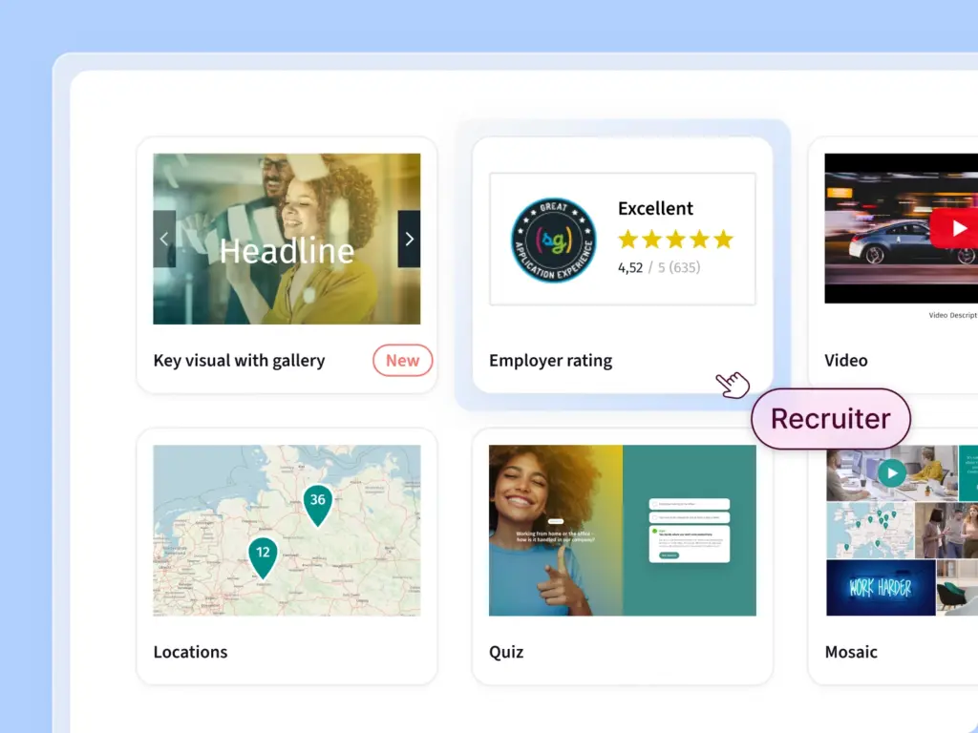Click the New badge on Key visual card
The image size is (978, 733).
[x=402, y=361]
